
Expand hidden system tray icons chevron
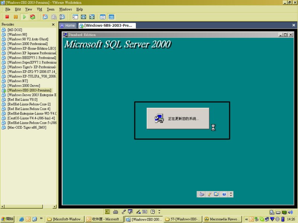pos(246,219)
